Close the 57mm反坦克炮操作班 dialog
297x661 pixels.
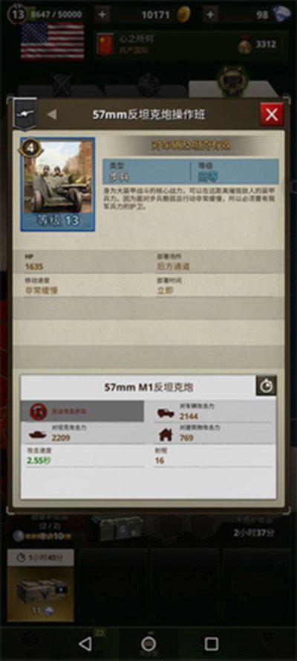(272, 114)
